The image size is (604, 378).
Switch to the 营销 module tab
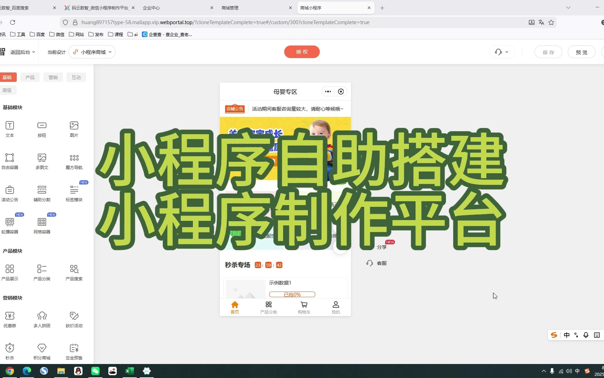[x=53, y=77]
